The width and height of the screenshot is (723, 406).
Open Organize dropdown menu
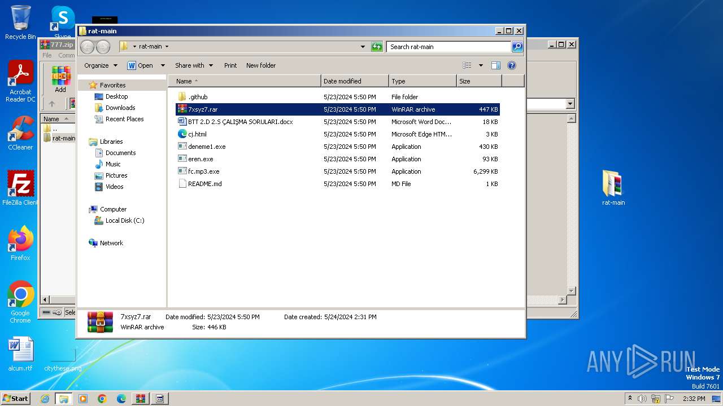point(101,65)
